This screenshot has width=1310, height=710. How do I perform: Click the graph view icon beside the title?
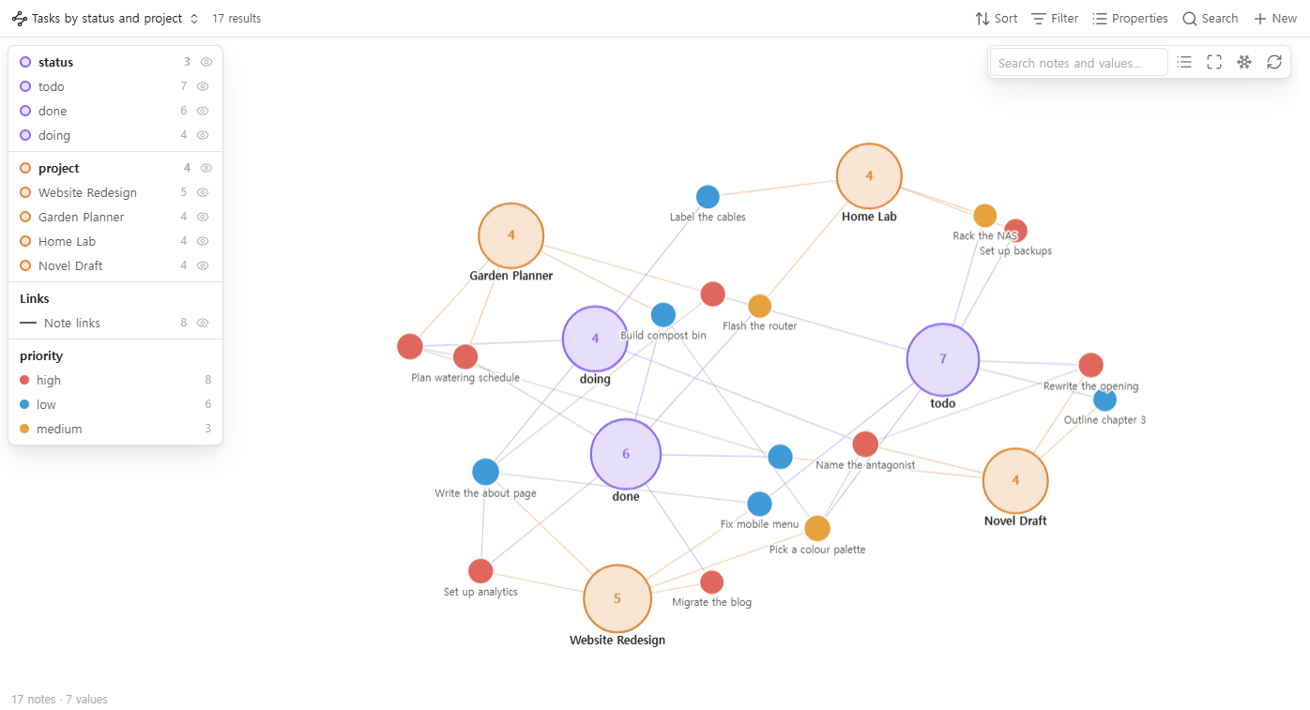[x=20, y=19]
